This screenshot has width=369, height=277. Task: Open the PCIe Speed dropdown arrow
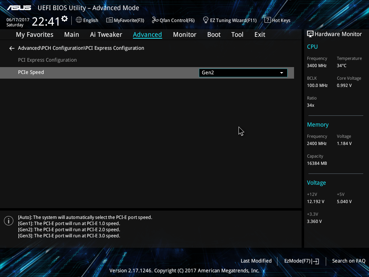[x=281, y=73]
